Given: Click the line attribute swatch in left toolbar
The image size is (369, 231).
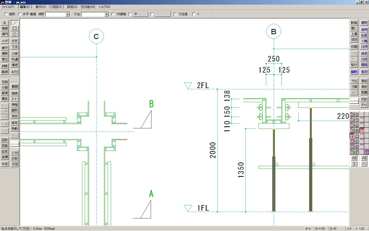Looking at the screenshot, I should pos(14,144).
